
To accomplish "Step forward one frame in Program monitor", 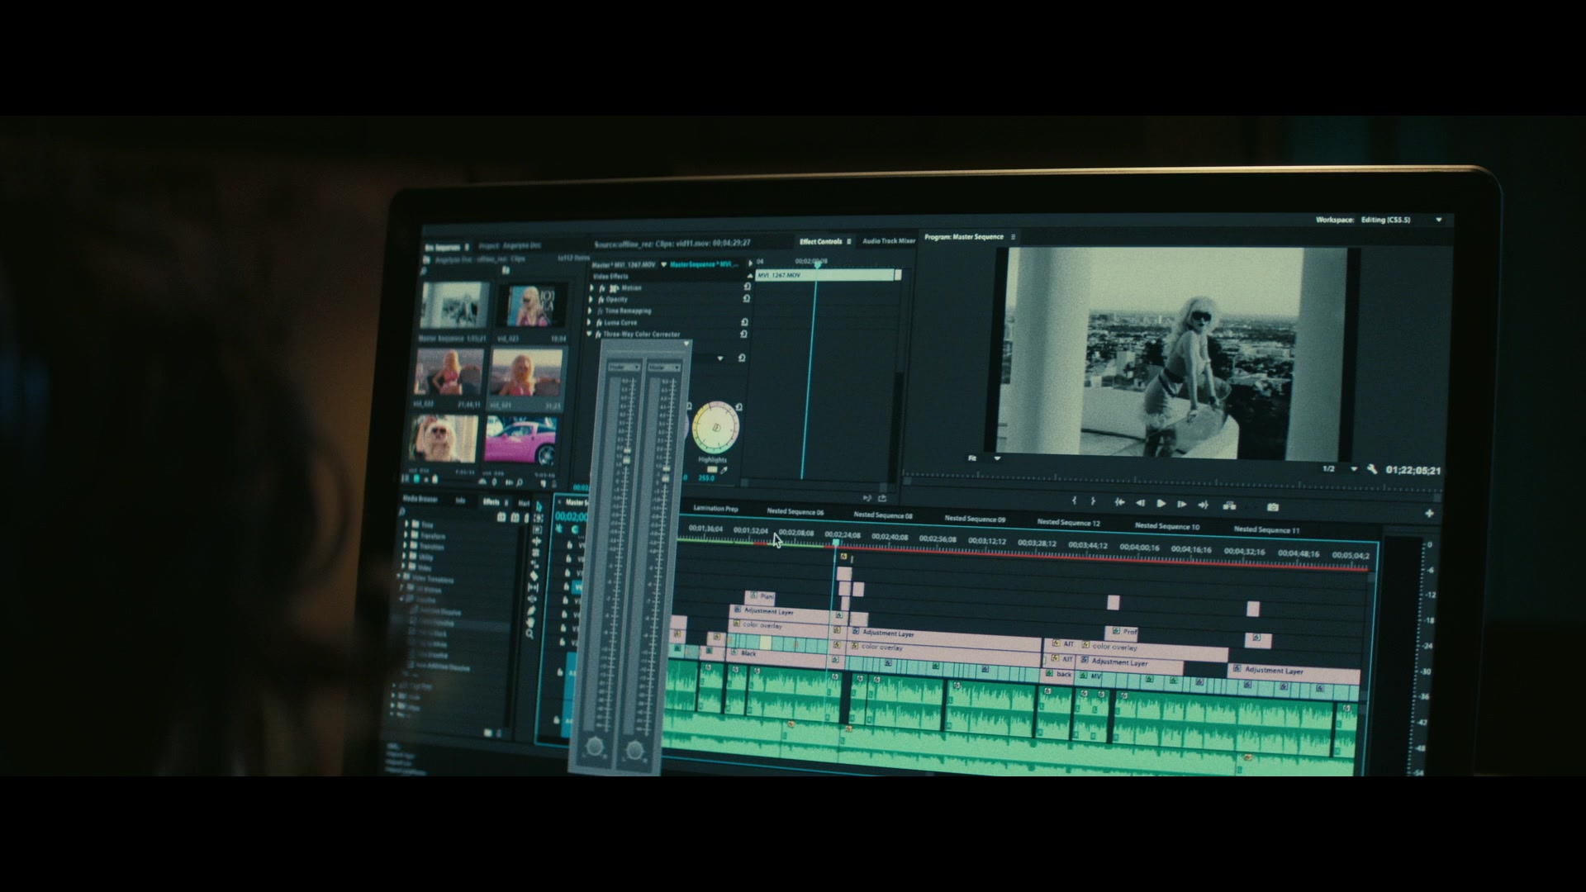I will [1182, 504].
